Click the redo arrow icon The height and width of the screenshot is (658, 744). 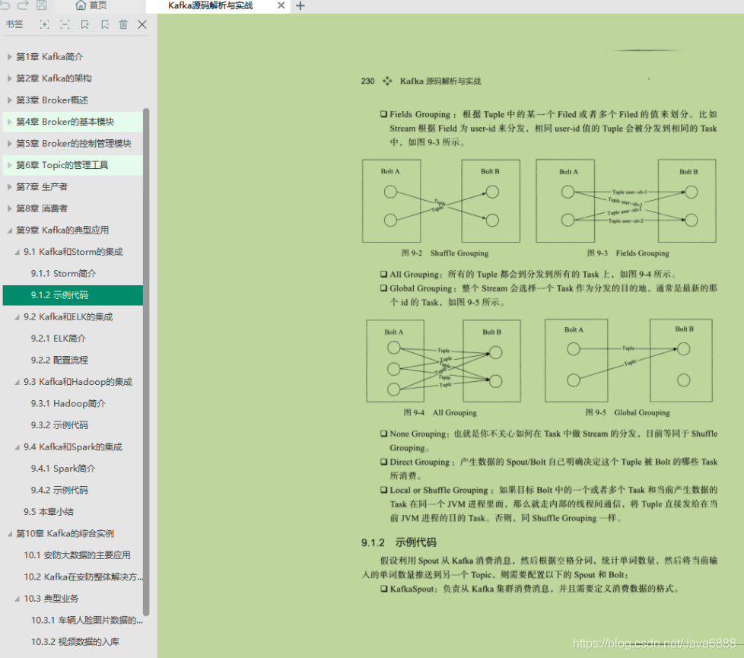pos(23,5)
